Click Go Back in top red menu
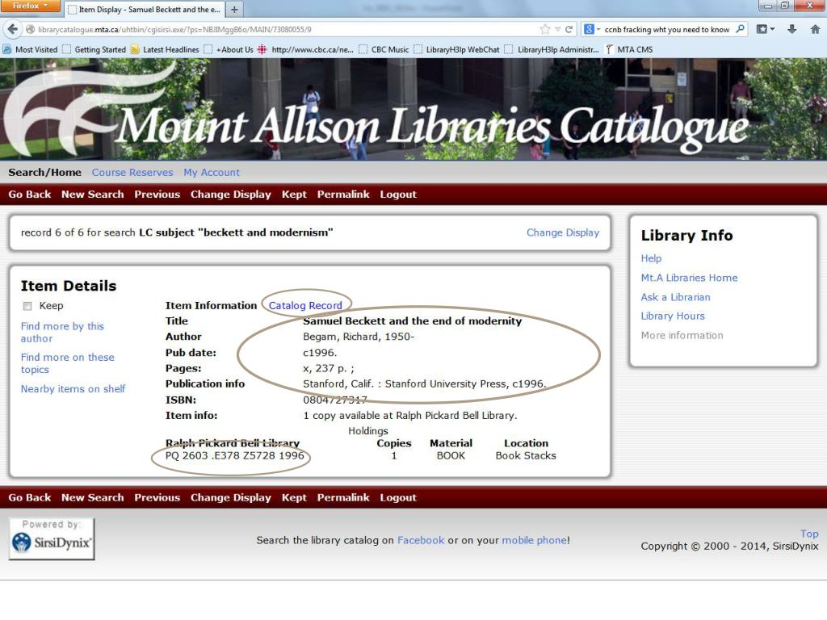 click(30, 195)
